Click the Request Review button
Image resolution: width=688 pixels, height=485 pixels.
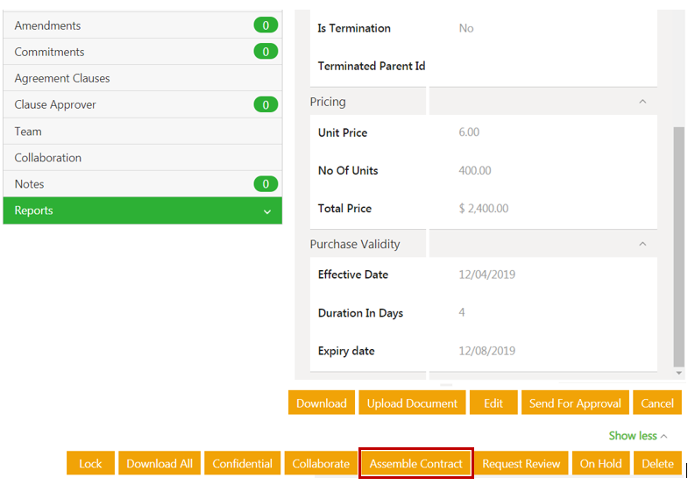pyautogui.click(x=521, y=464)
